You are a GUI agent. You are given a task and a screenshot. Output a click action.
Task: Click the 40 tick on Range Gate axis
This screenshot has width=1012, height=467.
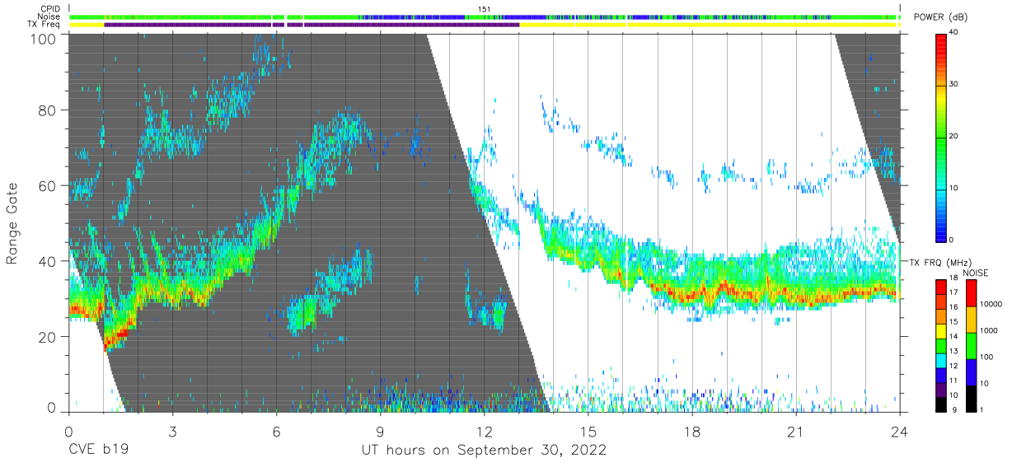coord(48,261)
